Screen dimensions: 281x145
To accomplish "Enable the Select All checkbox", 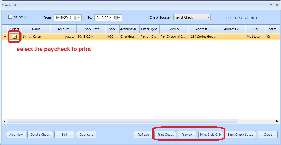I will pyautogui.click(x=10, y=17).
